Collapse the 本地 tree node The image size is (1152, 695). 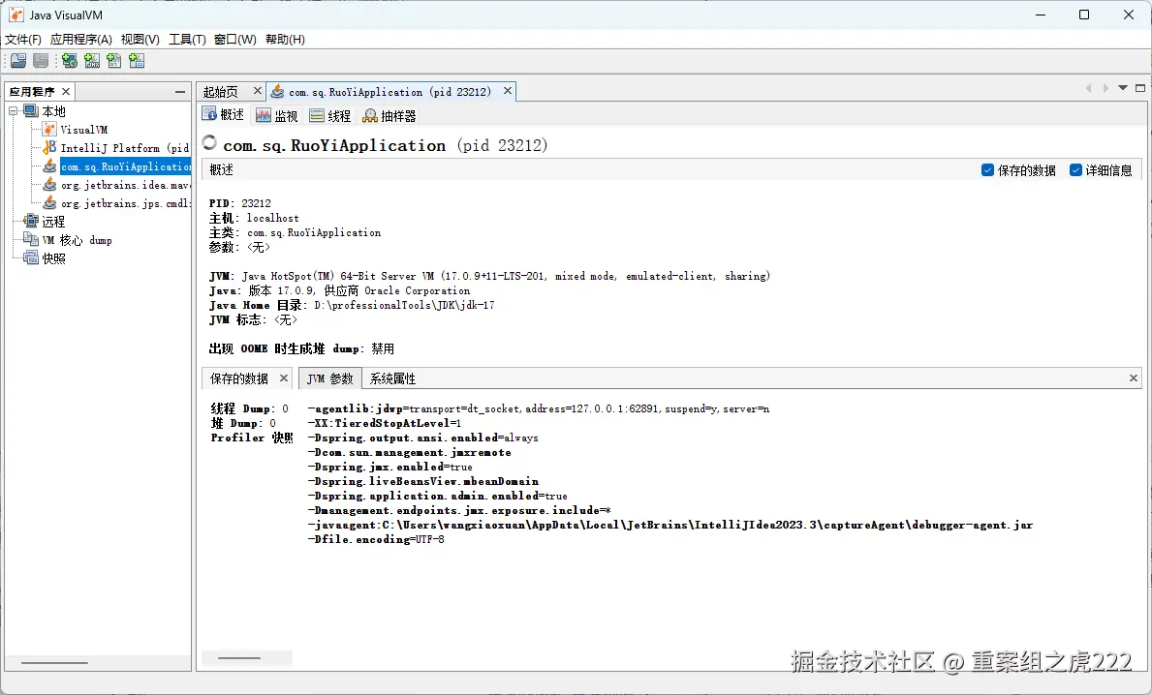pyautogui.click(x=14, y=110)
